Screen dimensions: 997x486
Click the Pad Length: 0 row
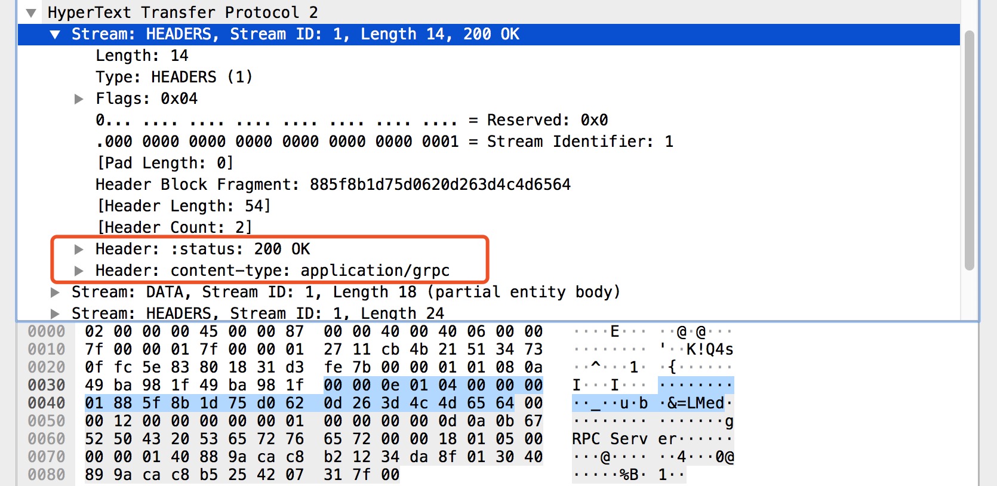(165, 164)
